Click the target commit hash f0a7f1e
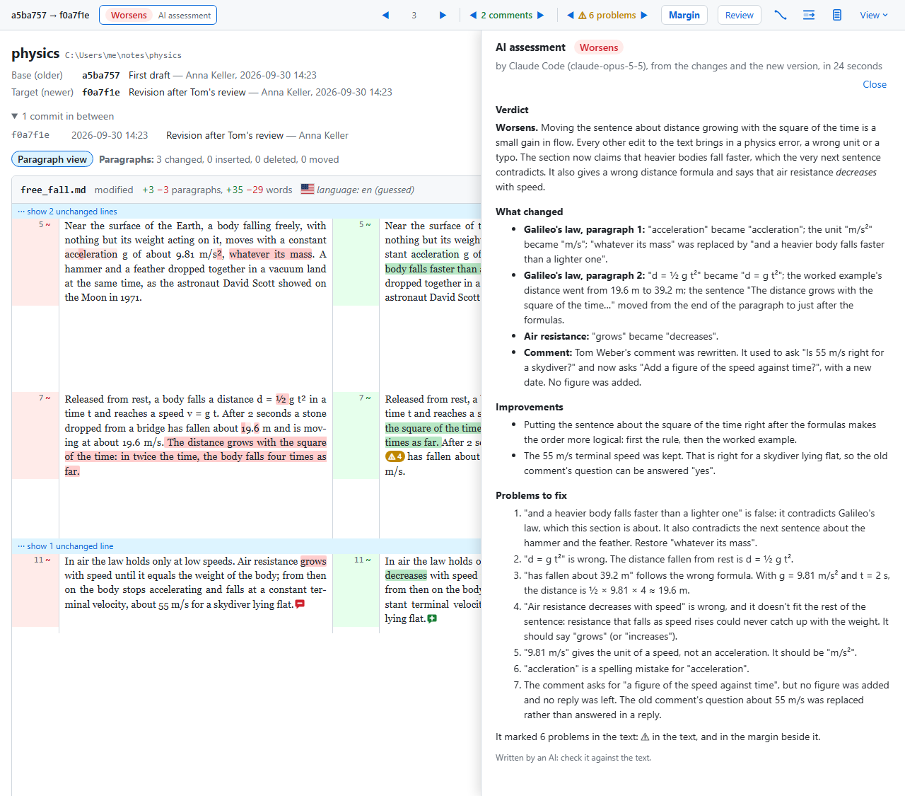The height and width of the screenshot is (796, 905). pyautogui.click(x=101, y=92)
